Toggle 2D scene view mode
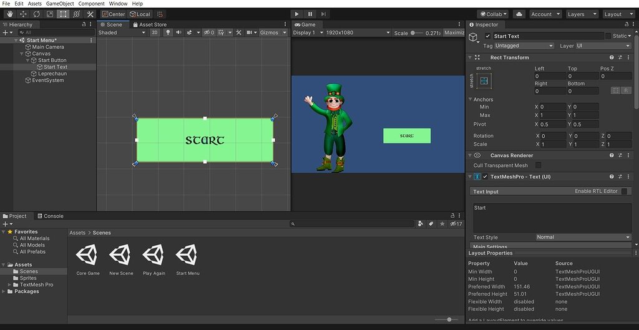The image size is (639, 330). click(x=155, y=32)
